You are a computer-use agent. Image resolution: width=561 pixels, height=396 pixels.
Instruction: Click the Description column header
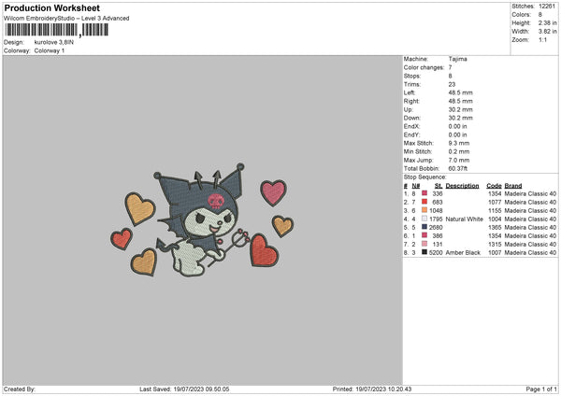pos(462,186)
